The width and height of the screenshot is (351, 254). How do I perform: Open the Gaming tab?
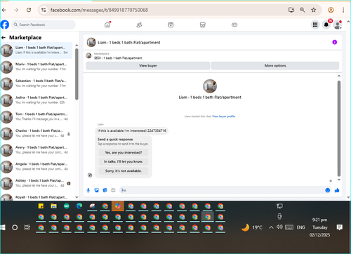click(234, 25)
